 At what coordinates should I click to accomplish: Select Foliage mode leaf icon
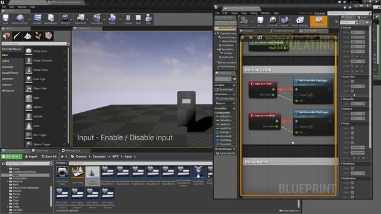click(38, 36)
